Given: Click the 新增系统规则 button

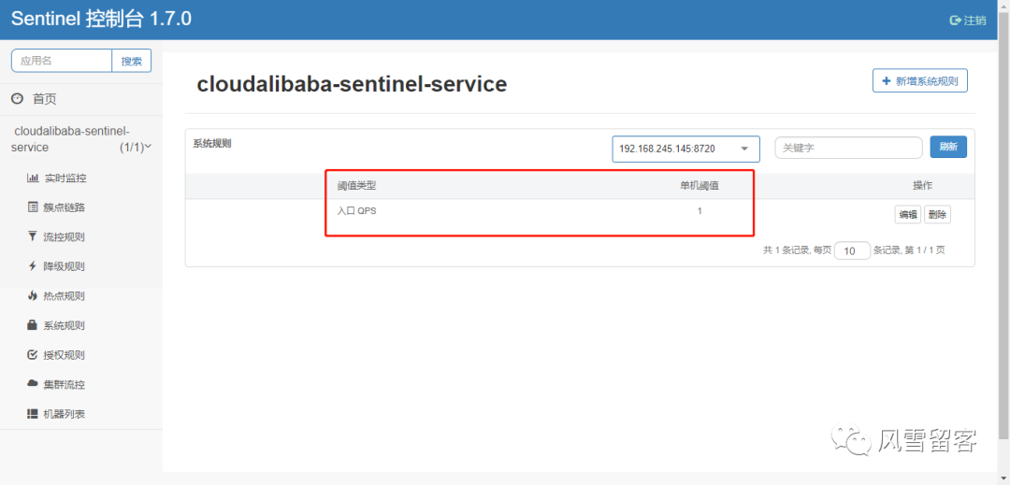Looking at the screenshot, I should point(919,81).
